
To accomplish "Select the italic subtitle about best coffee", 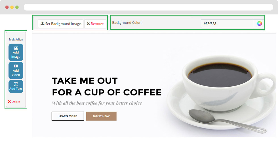I will point(97,103).
